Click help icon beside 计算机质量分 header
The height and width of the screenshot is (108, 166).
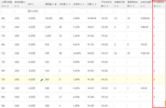pyautogui.click(x=5, y=6)
